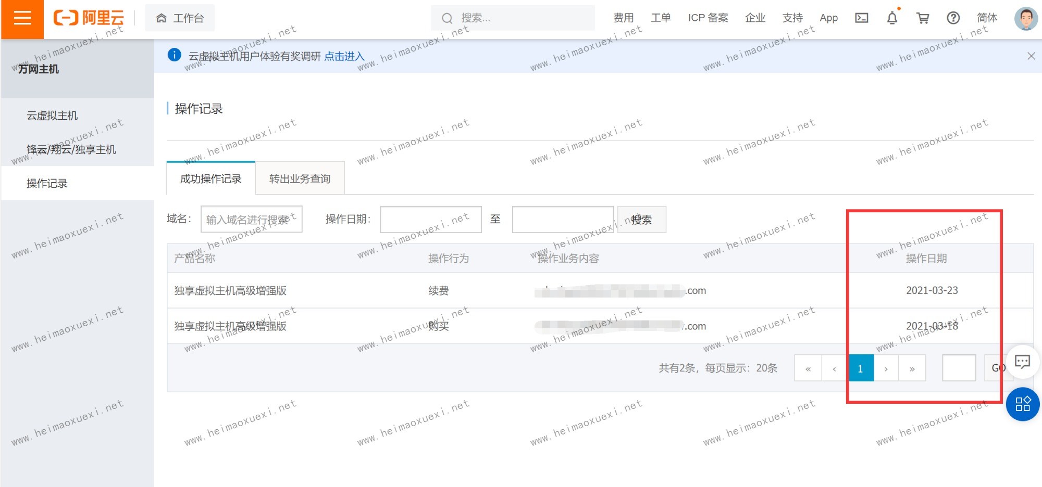Go to the next page arrow
1042x487 pixels.
coord(886,368)
